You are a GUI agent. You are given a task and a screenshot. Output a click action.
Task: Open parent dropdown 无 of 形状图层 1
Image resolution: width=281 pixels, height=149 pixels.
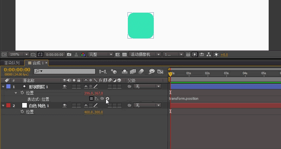(147, 86)
